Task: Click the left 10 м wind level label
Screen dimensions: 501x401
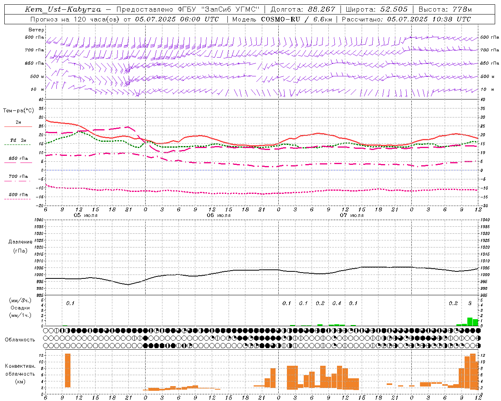Action: click(37, 89)
